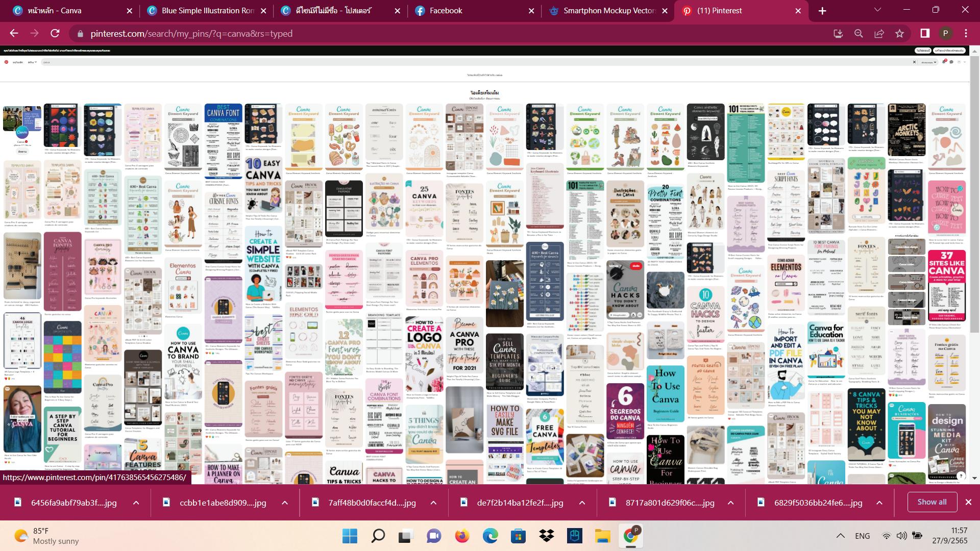Open the Arctic Monkeys pin
The height and width of the screenshot is (551, 980).
click(906, 130)
